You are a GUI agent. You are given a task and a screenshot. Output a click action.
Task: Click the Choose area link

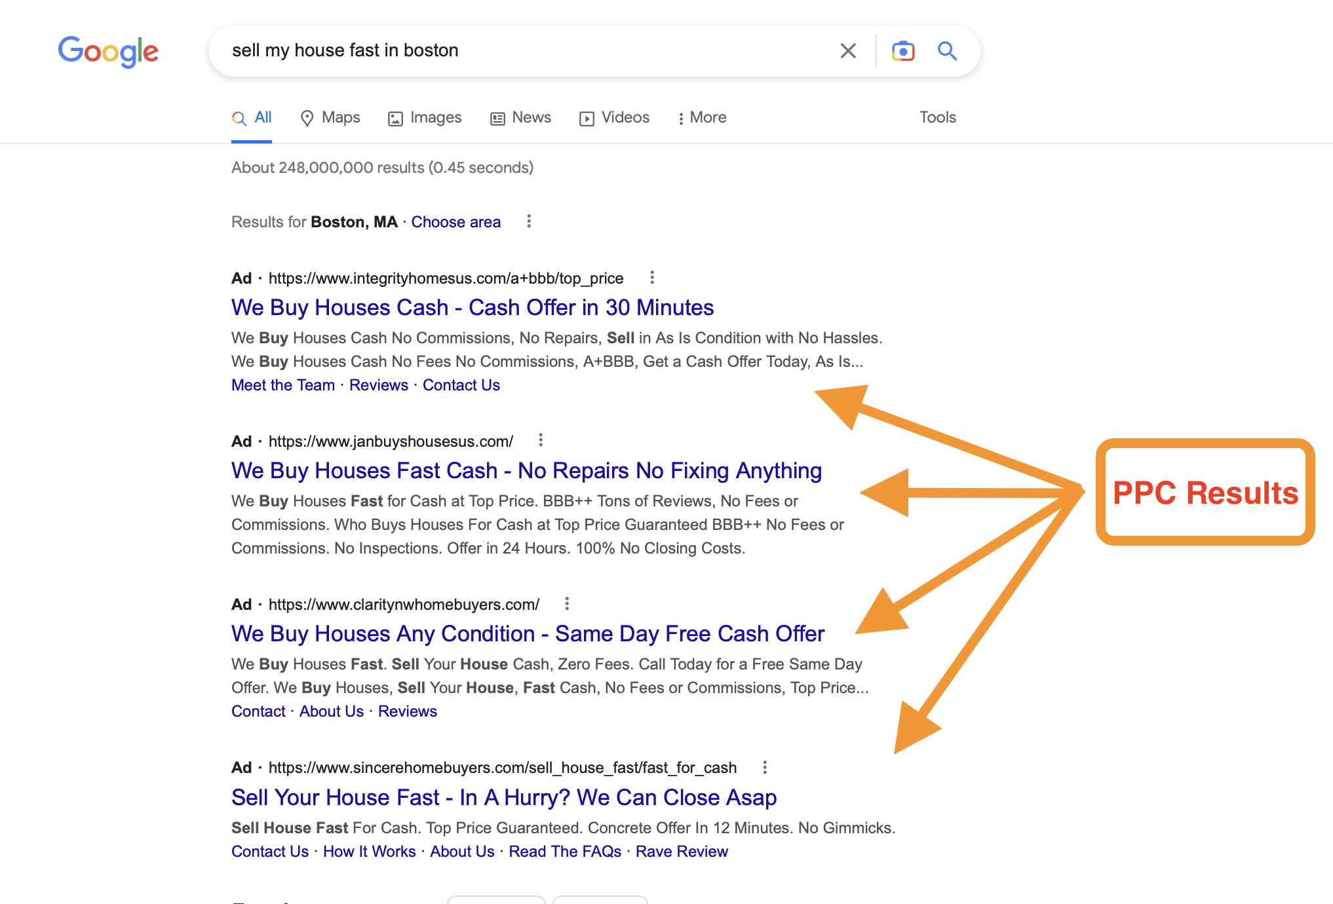(x=455, y=222)
